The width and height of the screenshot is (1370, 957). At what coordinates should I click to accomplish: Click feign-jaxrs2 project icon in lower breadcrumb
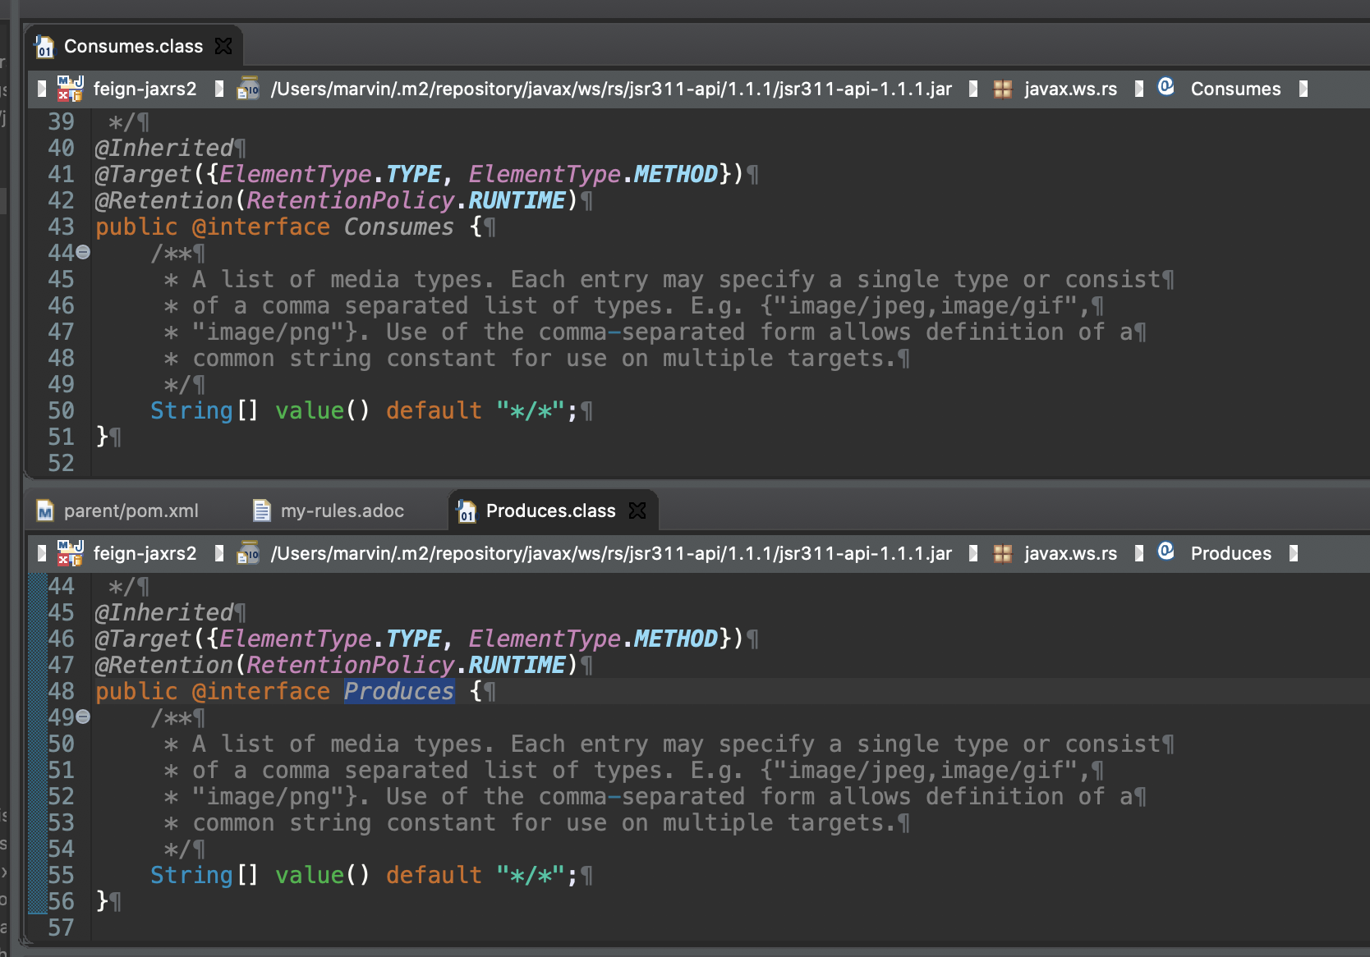click(x=70, y=553)
